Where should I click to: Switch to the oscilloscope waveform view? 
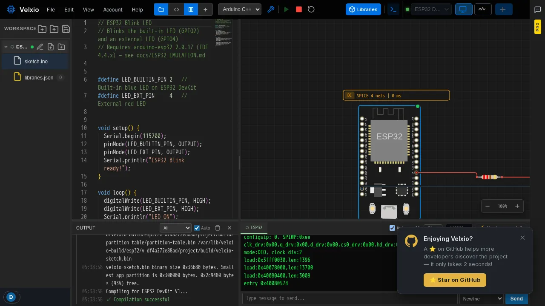click(x=482, y=9)
